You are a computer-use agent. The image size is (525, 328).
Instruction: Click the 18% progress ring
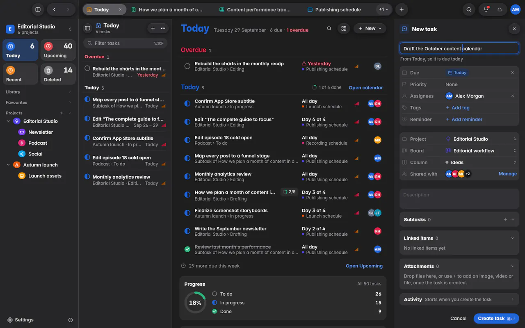(x=195, y=303)
